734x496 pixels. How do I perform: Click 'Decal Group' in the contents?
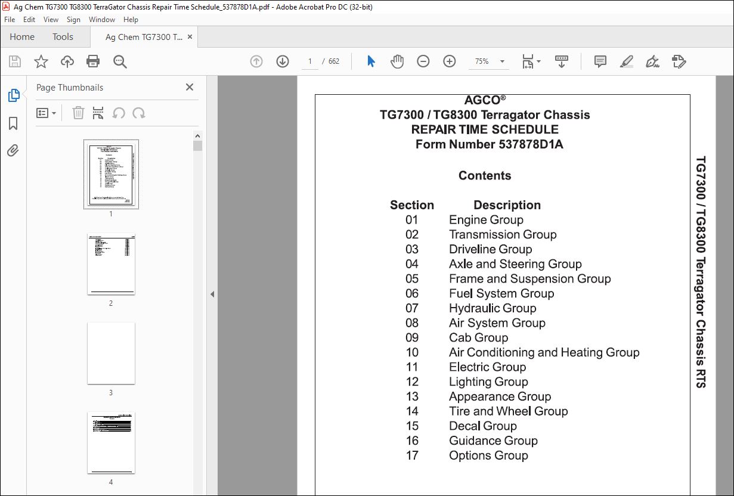coord(482,426)
